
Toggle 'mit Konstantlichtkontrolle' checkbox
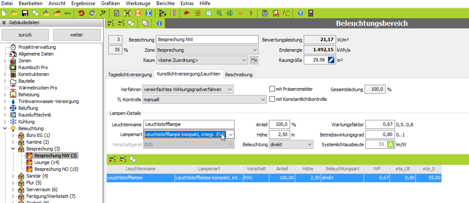[x=272, y=99]
